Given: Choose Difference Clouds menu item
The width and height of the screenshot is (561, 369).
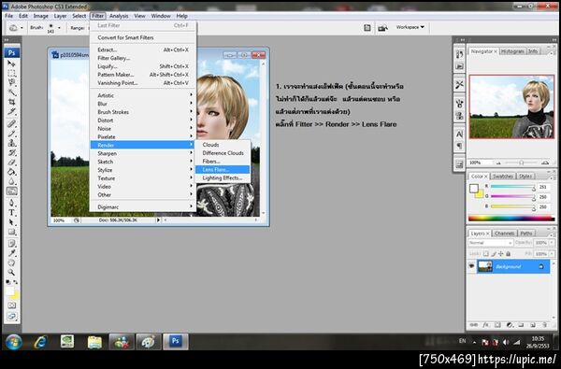Looking at the screenshot, I should (223, 153).
